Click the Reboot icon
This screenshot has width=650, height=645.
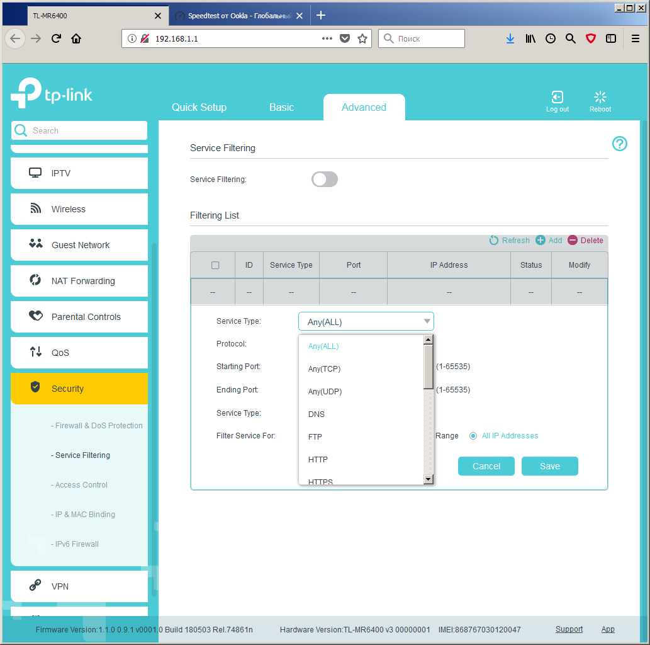click(x=600, y=97)
